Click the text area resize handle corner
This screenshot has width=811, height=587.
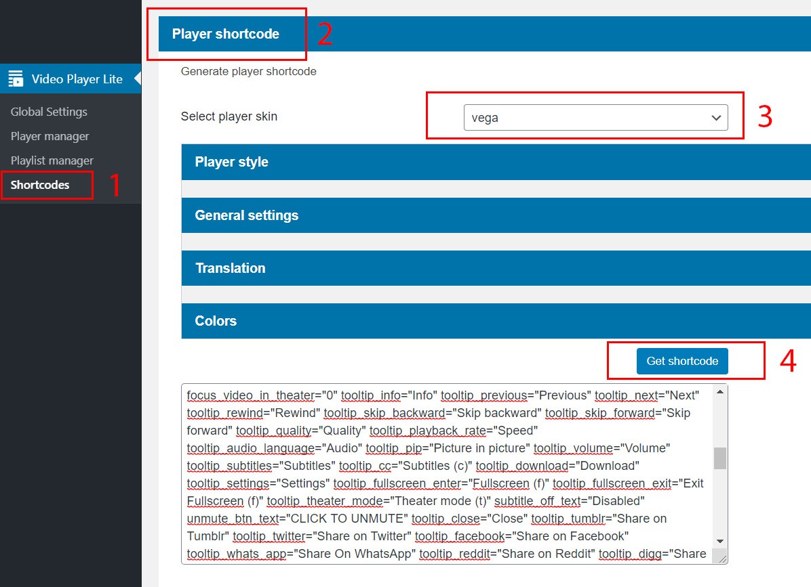coord(722,559)
